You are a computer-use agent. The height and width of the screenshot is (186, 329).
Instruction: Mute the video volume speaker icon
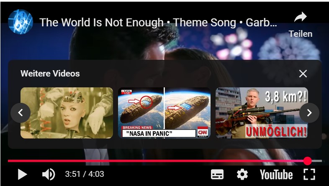pos(49,174)
